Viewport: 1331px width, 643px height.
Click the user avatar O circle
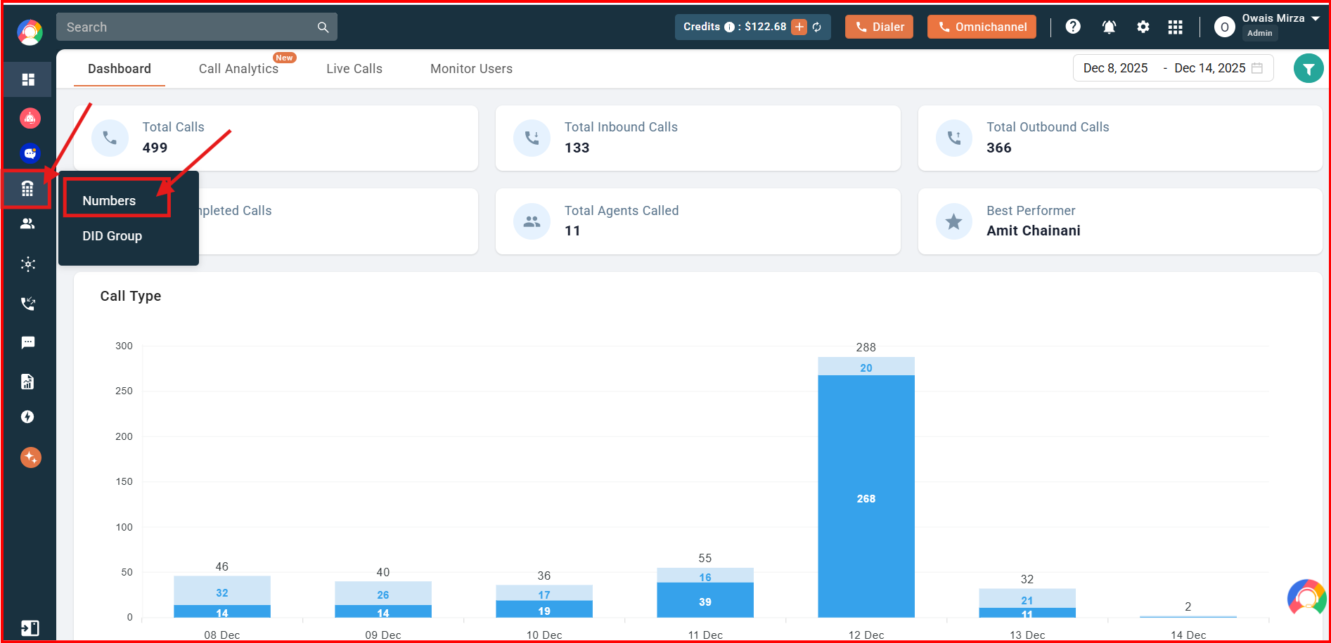click(x=1224, y=27)
